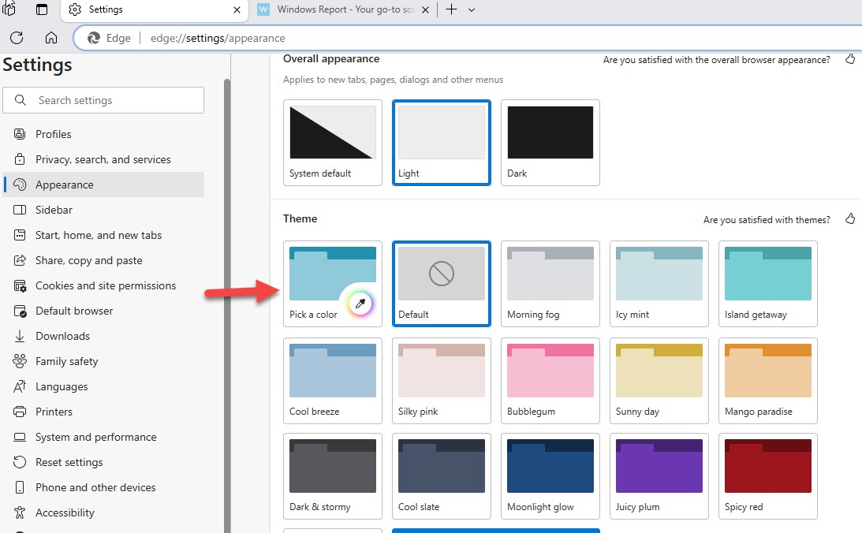Screen dimensions: 862x533
Task: Click the Accessibility figure icon
Action: tap(20, 512)
